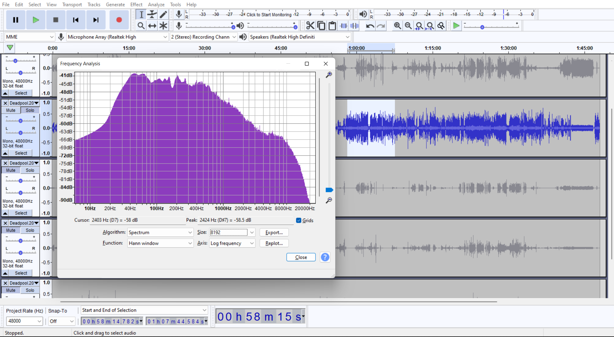Choose the Selection (I-beam) tool
Viewport: 614px width, 337px height.
point(141,14)
